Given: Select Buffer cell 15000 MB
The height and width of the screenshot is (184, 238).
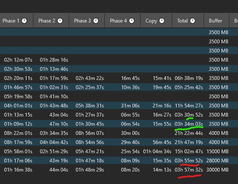Looking at the screenshot, I should (x=218, y=152).
